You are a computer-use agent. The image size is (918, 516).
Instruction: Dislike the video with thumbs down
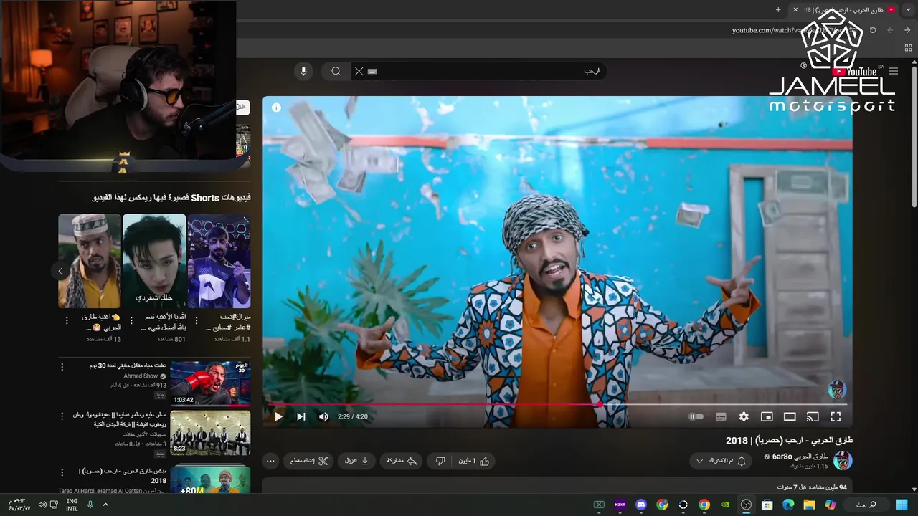click(x=440, y=461)
